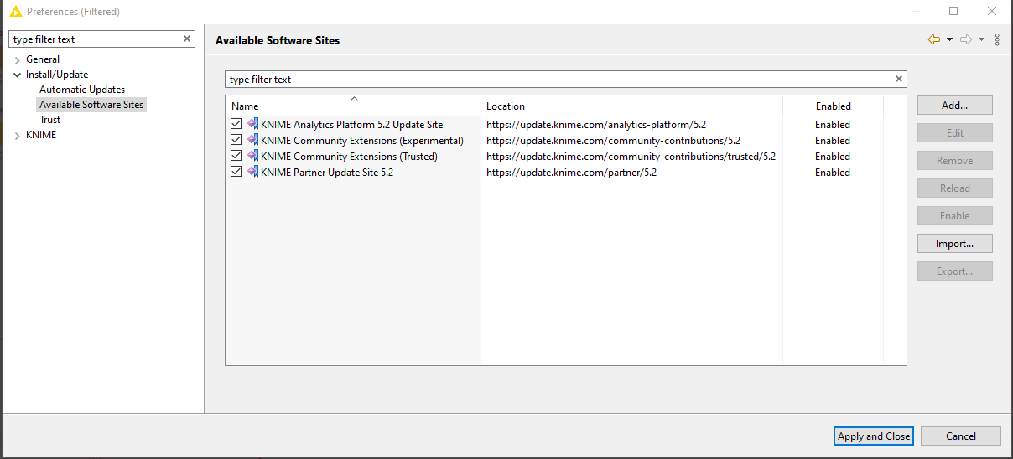Collapse the Install/Update tree node
Viewport: 1013px width, 459px height.
[x=17, y=75]
